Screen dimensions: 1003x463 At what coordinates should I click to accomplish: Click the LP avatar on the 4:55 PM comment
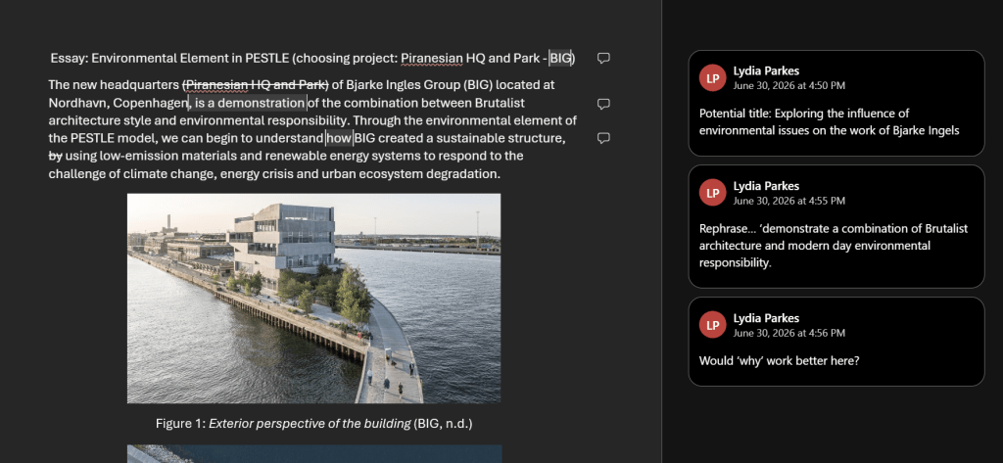pos(713,193)
